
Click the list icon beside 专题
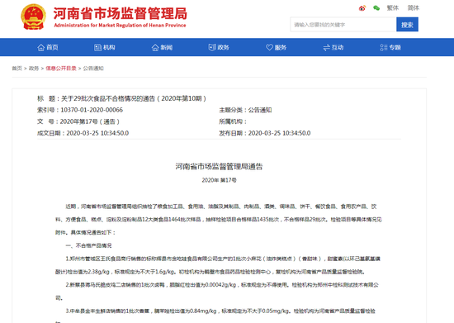click(x=384, y=48)
